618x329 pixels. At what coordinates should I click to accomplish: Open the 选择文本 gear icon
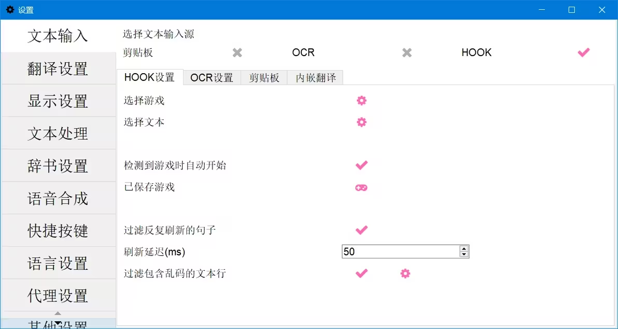tap(361, 122)
